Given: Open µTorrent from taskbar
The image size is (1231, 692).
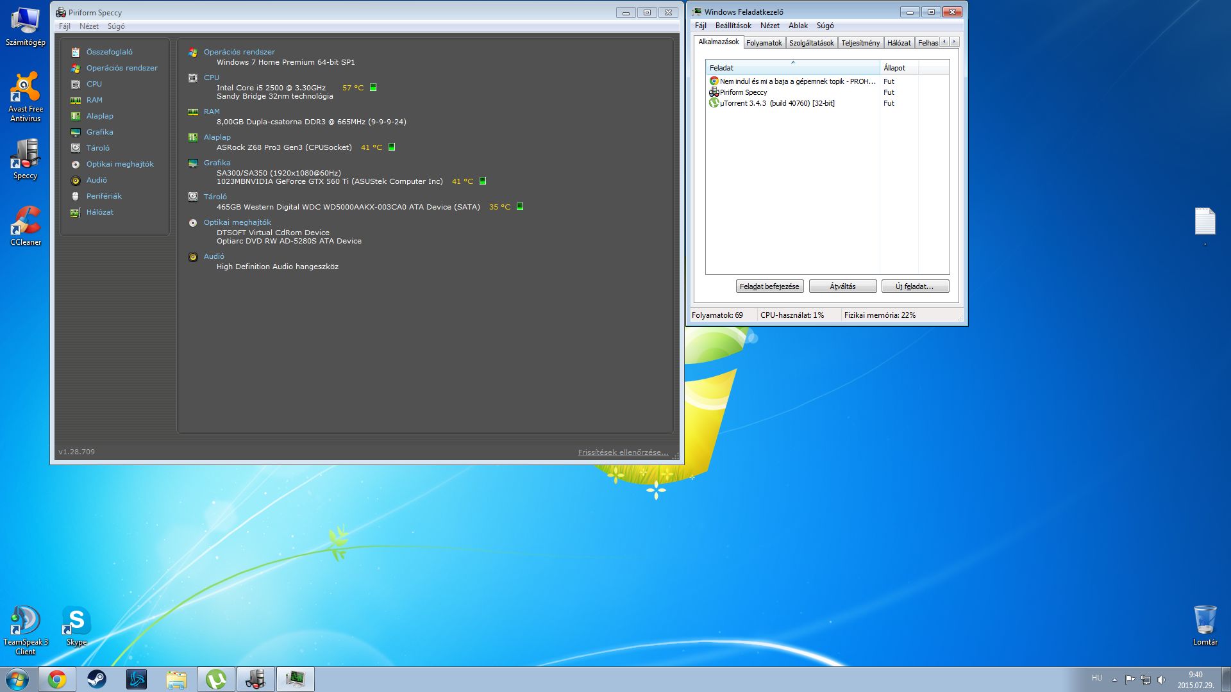Looking at the screenshot, I should click(x=216, y=679).
